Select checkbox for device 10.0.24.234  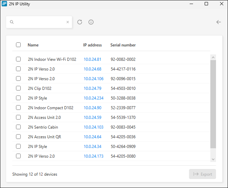click(x=18, y=98)
